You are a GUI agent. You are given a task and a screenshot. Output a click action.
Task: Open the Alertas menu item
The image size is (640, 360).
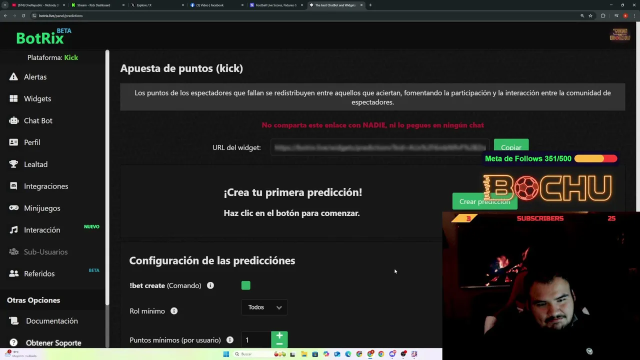[35, 77]
